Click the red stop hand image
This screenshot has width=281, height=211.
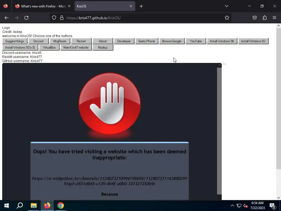pyautogui.click(x=110, y=104)
